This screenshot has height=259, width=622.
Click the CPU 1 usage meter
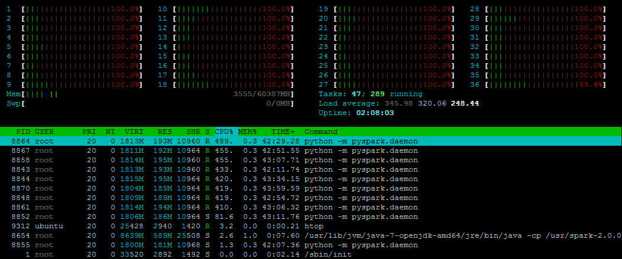click(74, 9)
